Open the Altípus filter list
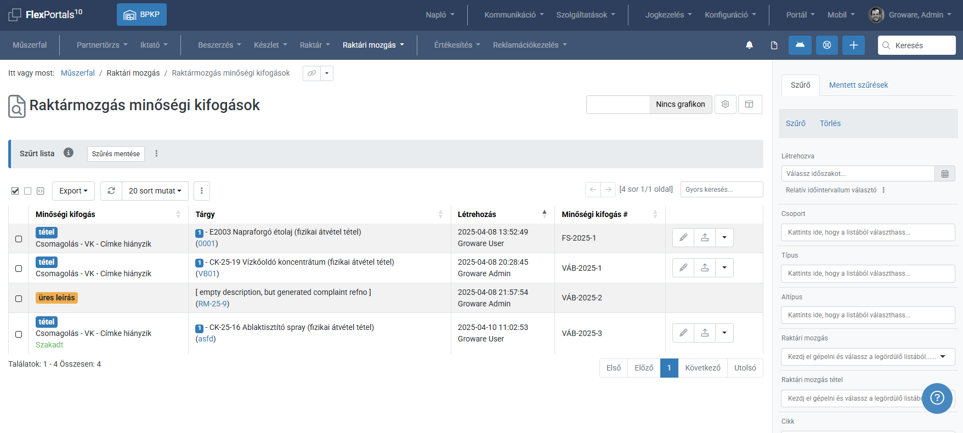The image size is (963, 433). 868,315
